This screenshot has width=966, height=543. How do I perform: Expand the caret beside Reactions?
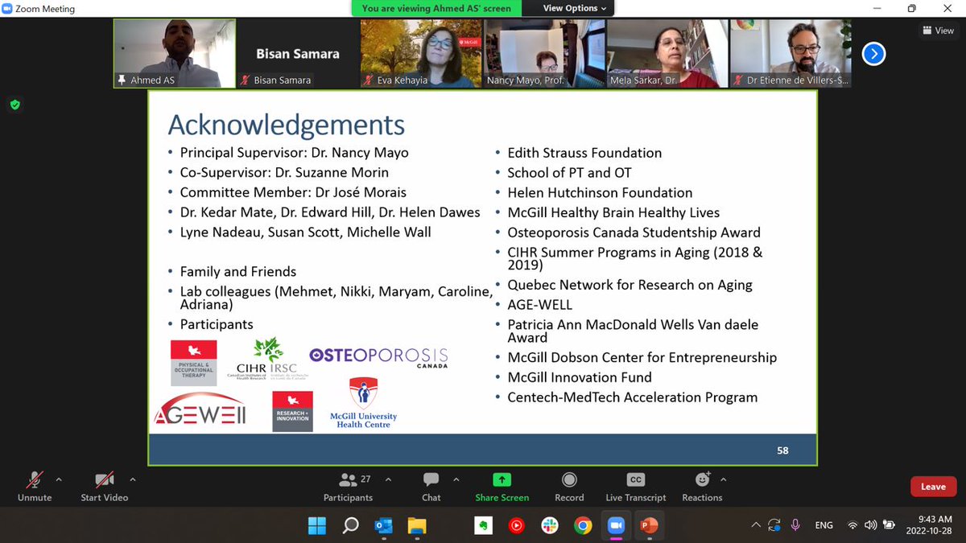[723, 479]
